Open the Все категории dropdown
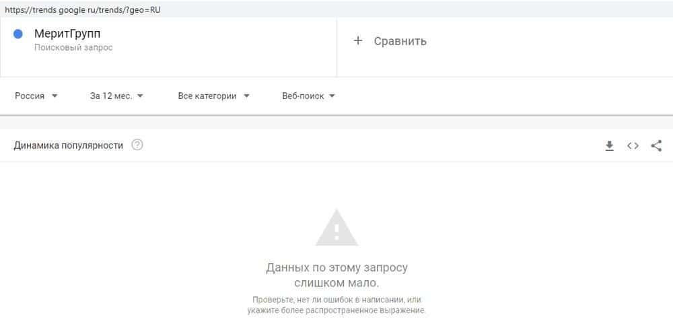Viewport: 673px width, 330px height. (x=214, y=96)
